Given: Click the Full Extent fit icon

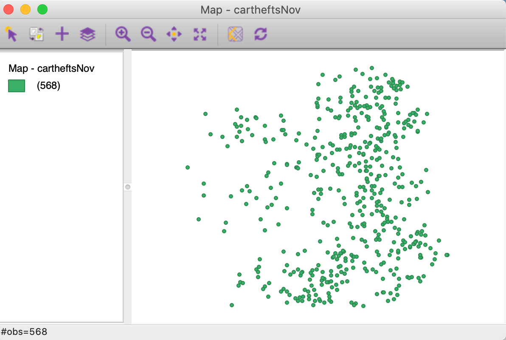Looking at the screenshot, I should tap(200, 34).
